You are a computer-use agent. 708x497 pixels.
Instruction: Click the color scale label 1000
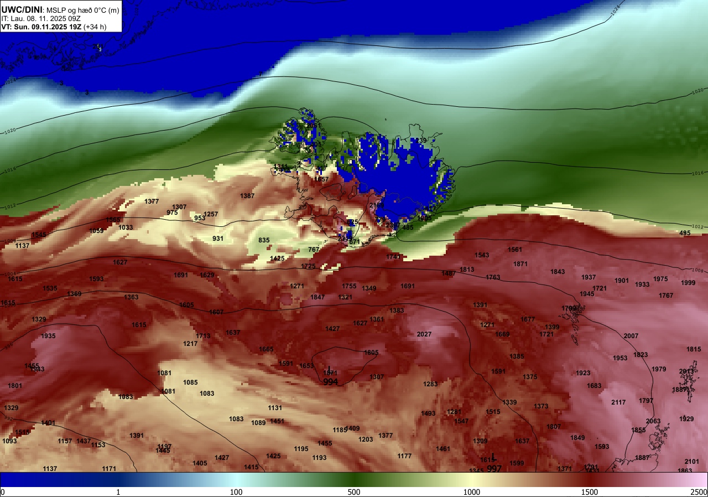pos(472,492)
